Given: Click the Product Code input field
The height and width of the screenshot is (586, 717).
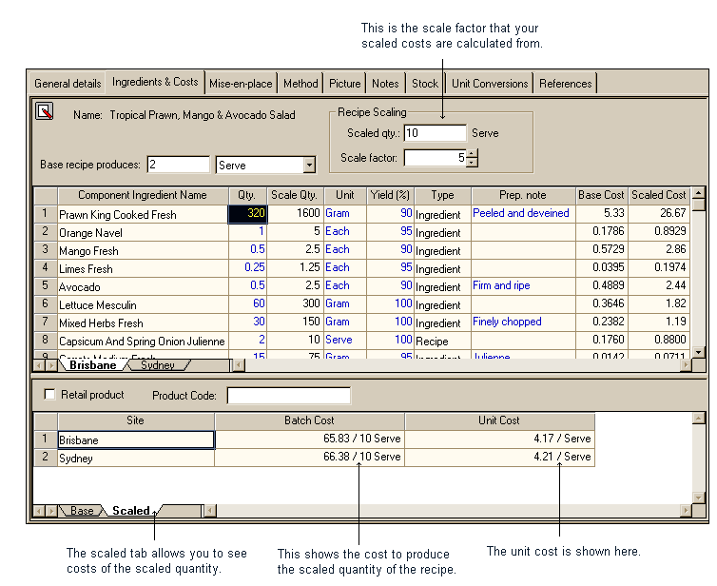Looking at the screenshot, I should click(x=289, y=395).
